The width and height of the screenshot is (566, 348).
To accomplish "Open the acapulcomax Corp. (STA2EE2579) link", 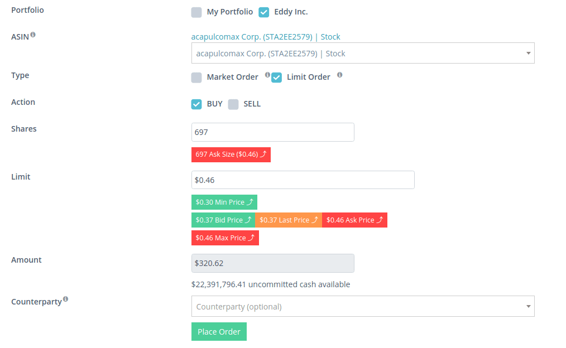I will [251, 36].
